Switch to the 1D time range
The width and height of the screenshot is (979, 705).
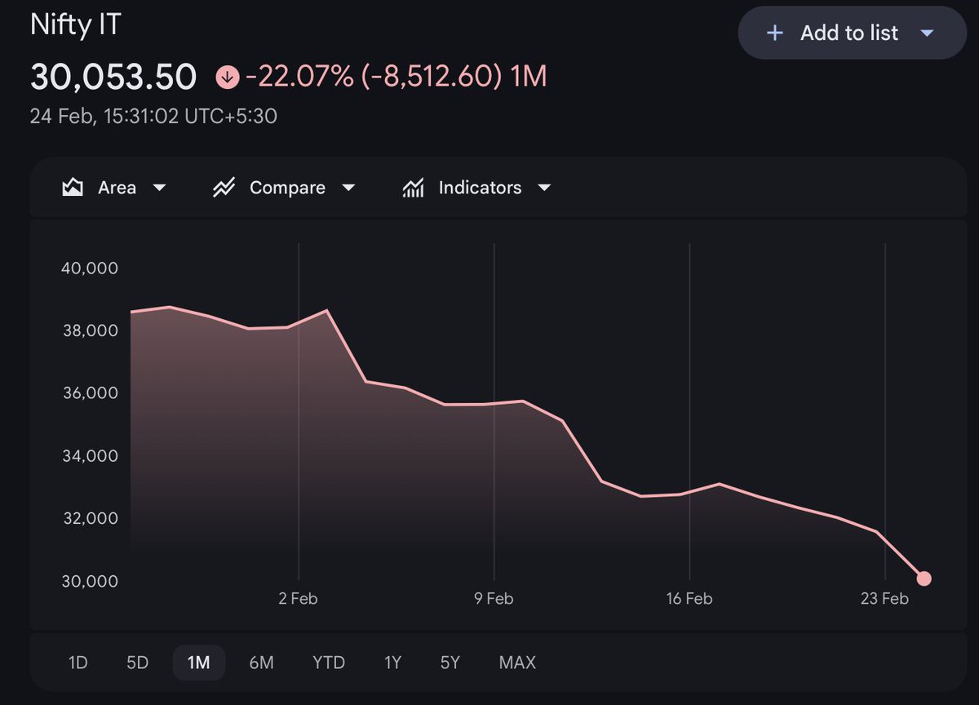coord(78,663)
